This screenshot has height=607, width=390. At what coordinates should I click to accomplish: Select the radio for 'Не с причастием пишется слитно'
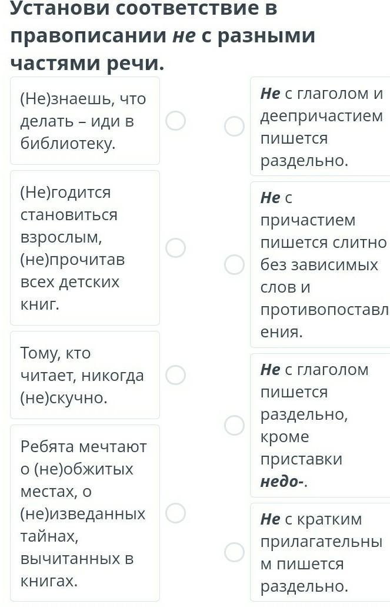tap(235, 265)
